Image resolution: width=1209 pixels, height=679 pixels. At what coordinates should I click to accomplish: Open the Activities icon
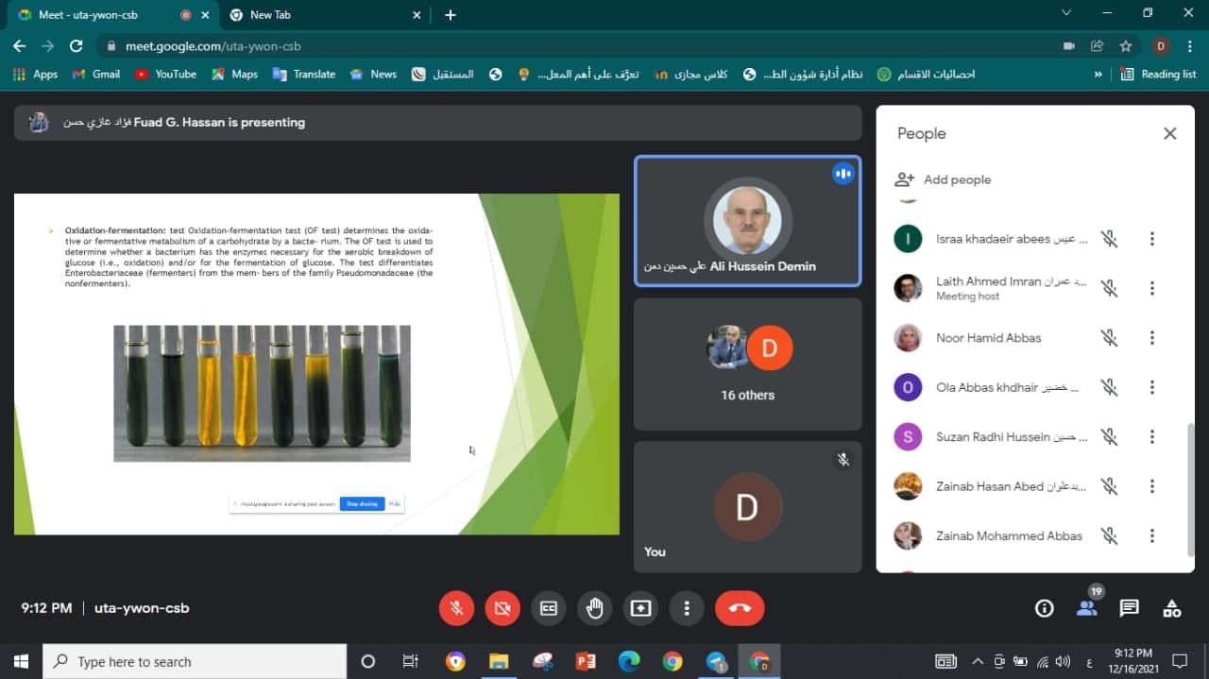(1171, 608)
